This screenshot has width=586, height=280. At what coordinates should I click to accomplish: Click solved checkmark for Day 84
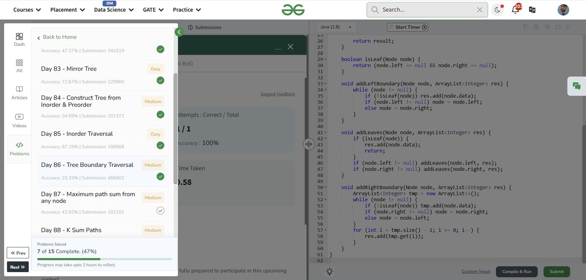pyautogui.click(x=160, y=115)
